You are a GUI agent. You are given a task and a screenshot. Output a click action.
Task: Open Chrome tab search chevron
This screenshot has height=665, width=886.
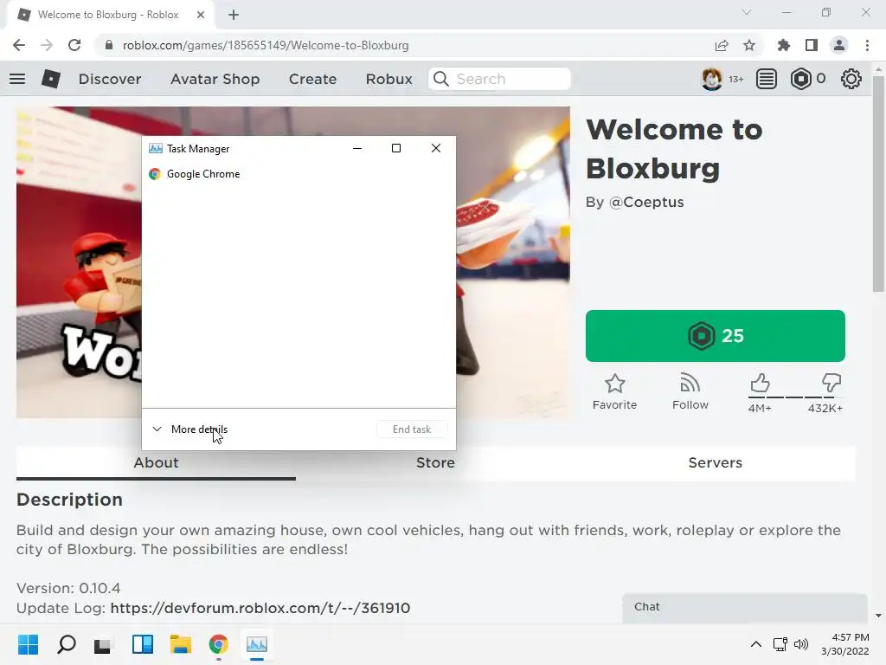[747, 12]
